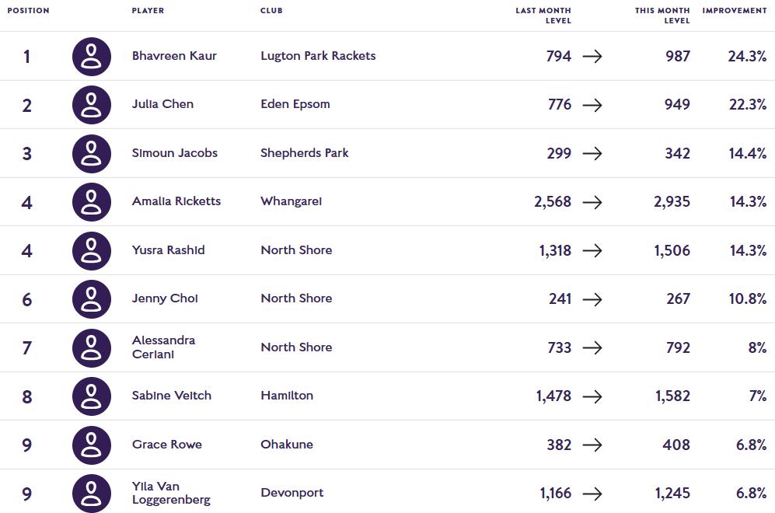Image resolution: width=775 pixels, height=513 pixels.
Task: Click Amalia Ricketts' profile avatar icon
Action: [x=92, y=201]
